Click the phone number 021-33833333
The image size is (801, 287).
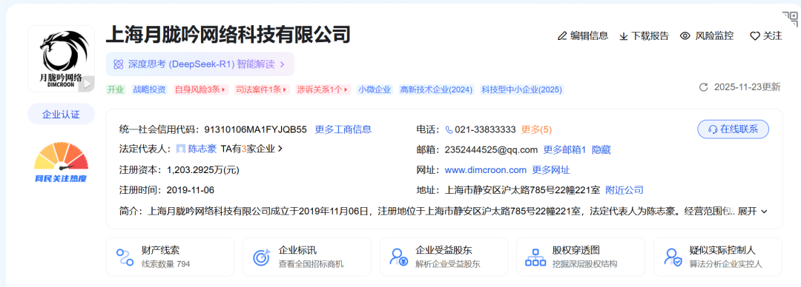click(x=485, y=129)
